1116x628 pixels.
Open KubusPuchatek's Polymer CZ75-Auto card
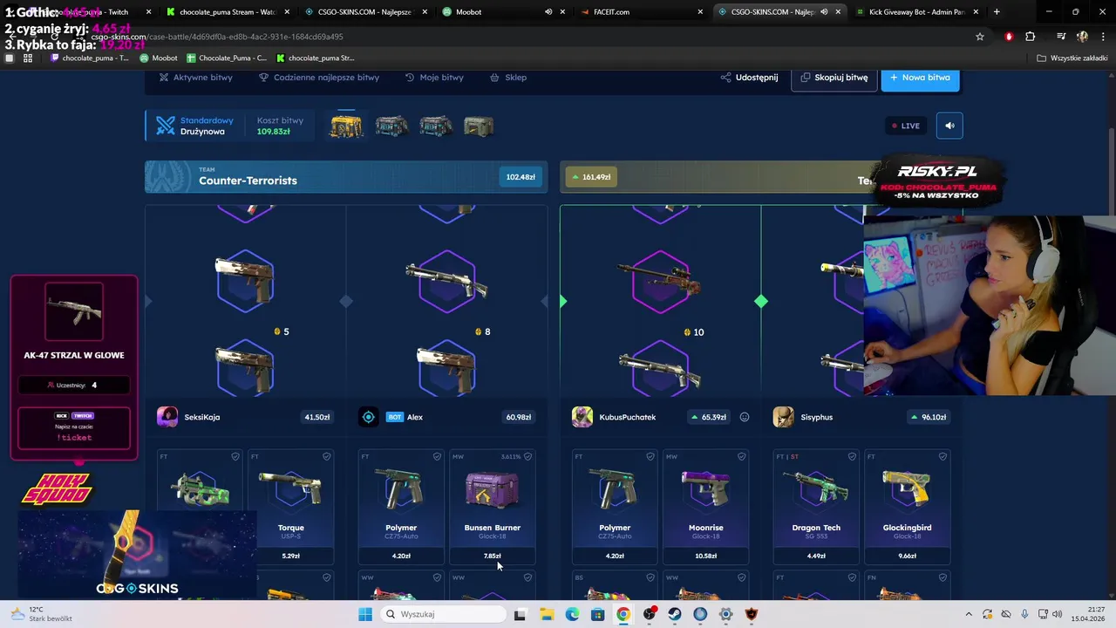615,506
